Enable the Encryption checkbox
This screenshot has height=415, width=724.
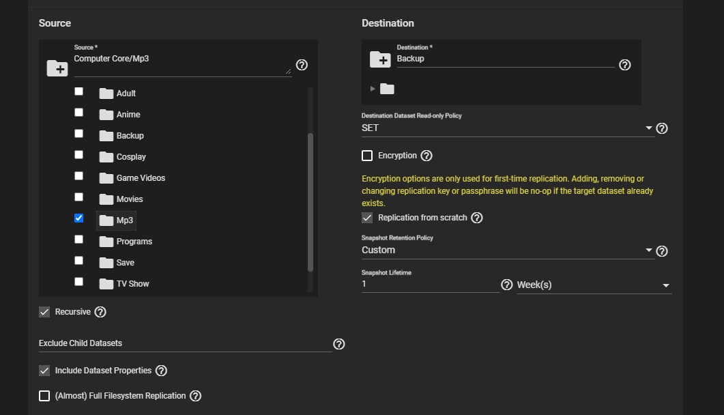pyautogui.click(x=367, y=156)
